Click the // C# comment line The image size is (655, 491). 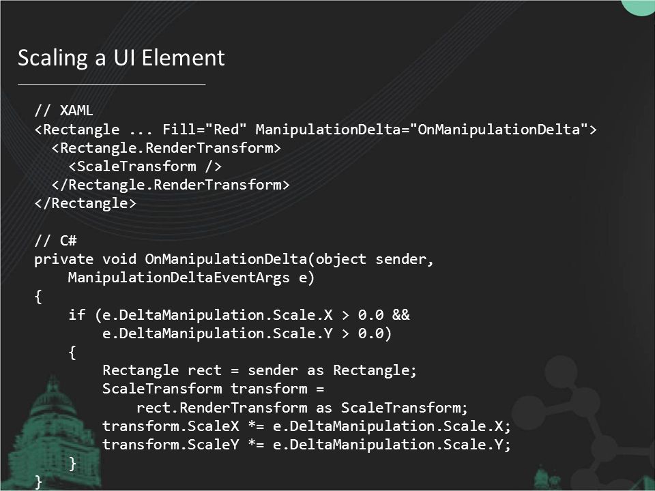(55, 241)
